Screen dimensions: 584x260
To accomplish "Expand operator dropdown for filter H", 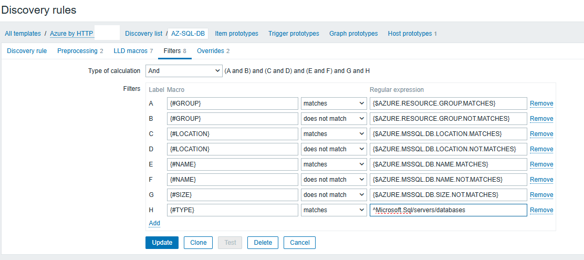I will click(333, 210).
